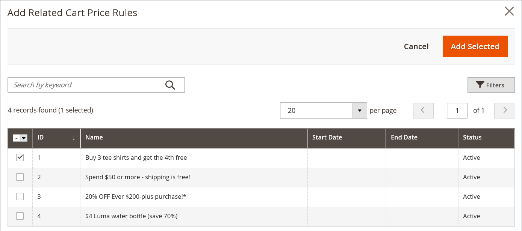Check the free shipping rule checkbox
522x231 pixels.
[x=20, y=177]
